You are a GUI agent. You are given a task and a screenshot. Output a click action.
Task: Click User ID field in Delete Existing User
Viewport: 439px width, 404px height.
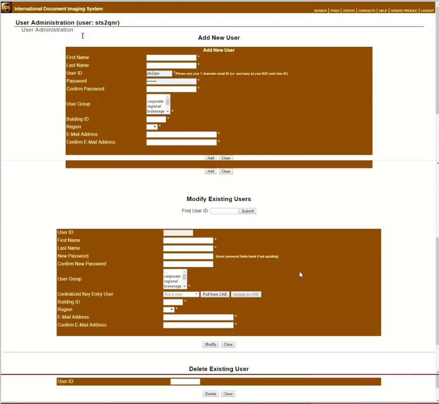[185, 382]
